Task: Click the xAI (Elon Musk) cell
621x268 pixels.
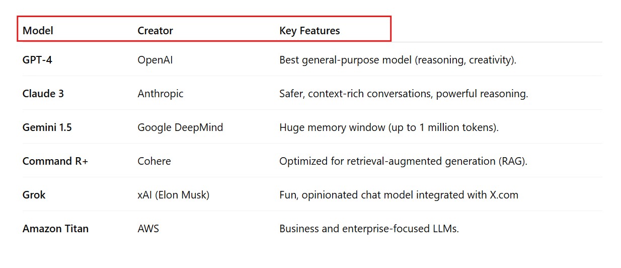Action: coord(173,195)
